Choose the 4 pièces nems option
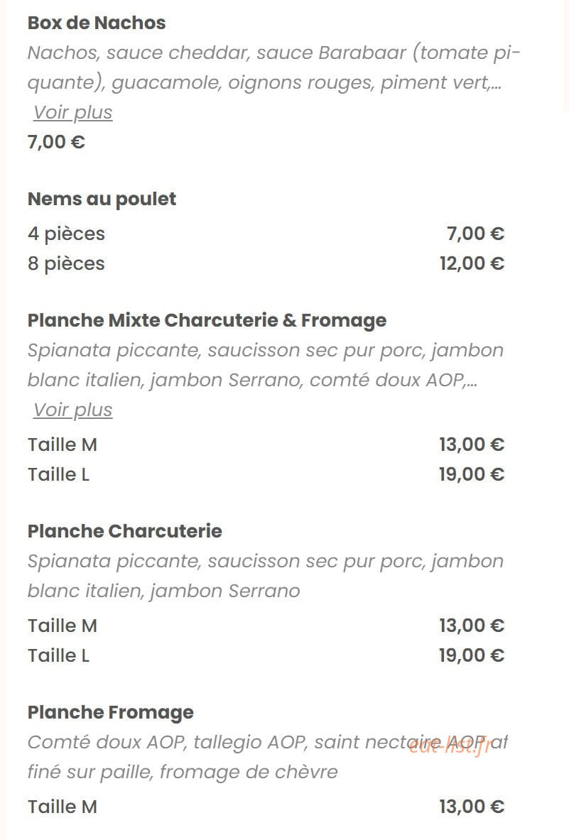569x840 pixels. (266, 234)
